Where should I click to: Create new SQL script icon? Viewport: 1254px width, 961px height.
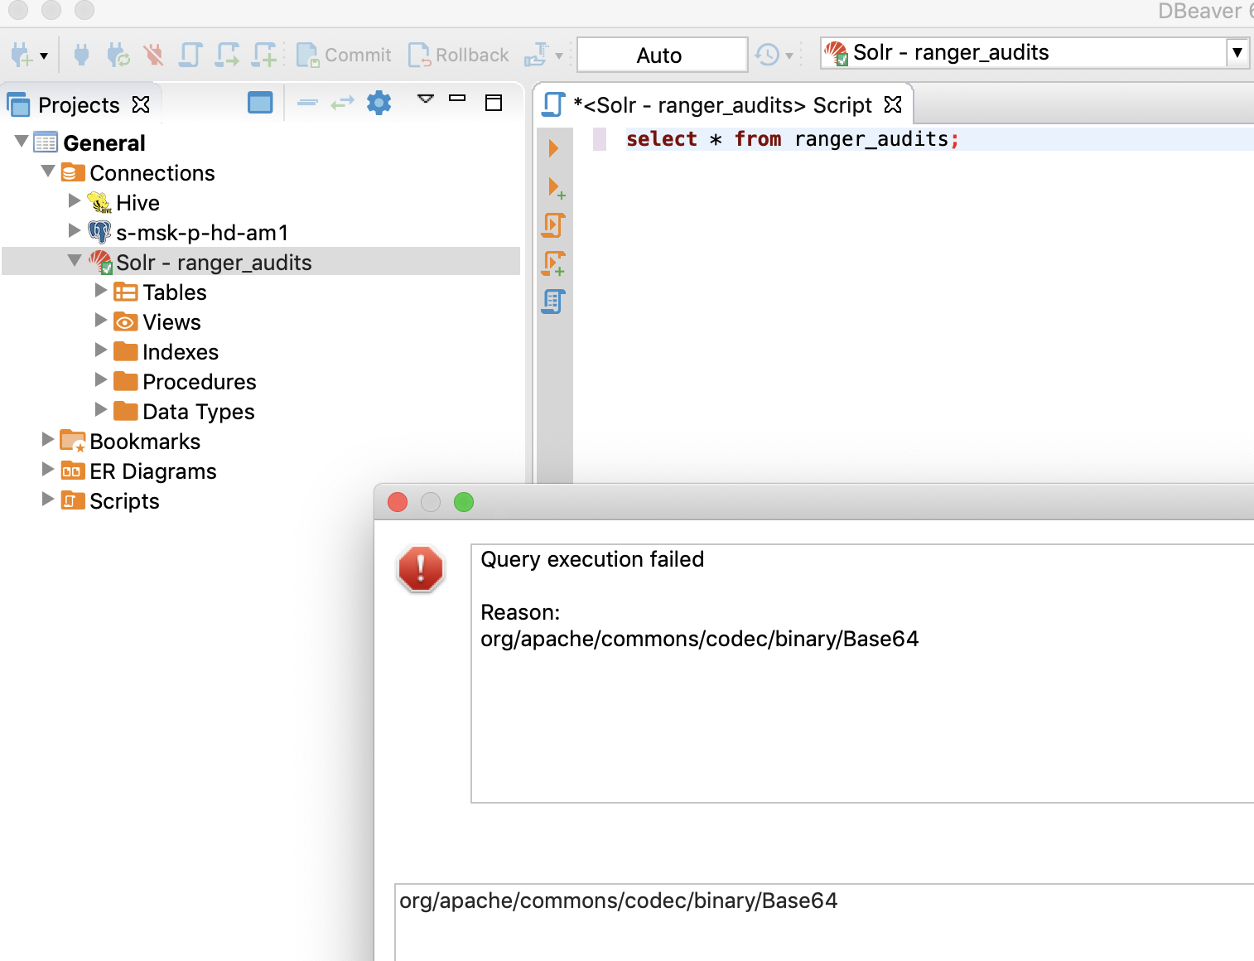(264, 56)
